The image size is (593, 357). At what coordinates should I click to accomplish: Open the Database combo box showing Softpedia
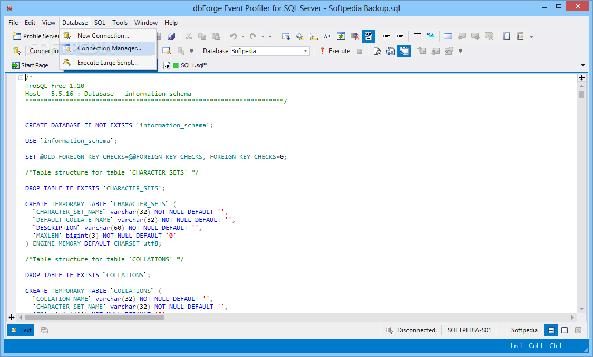(x=270, y=51)
